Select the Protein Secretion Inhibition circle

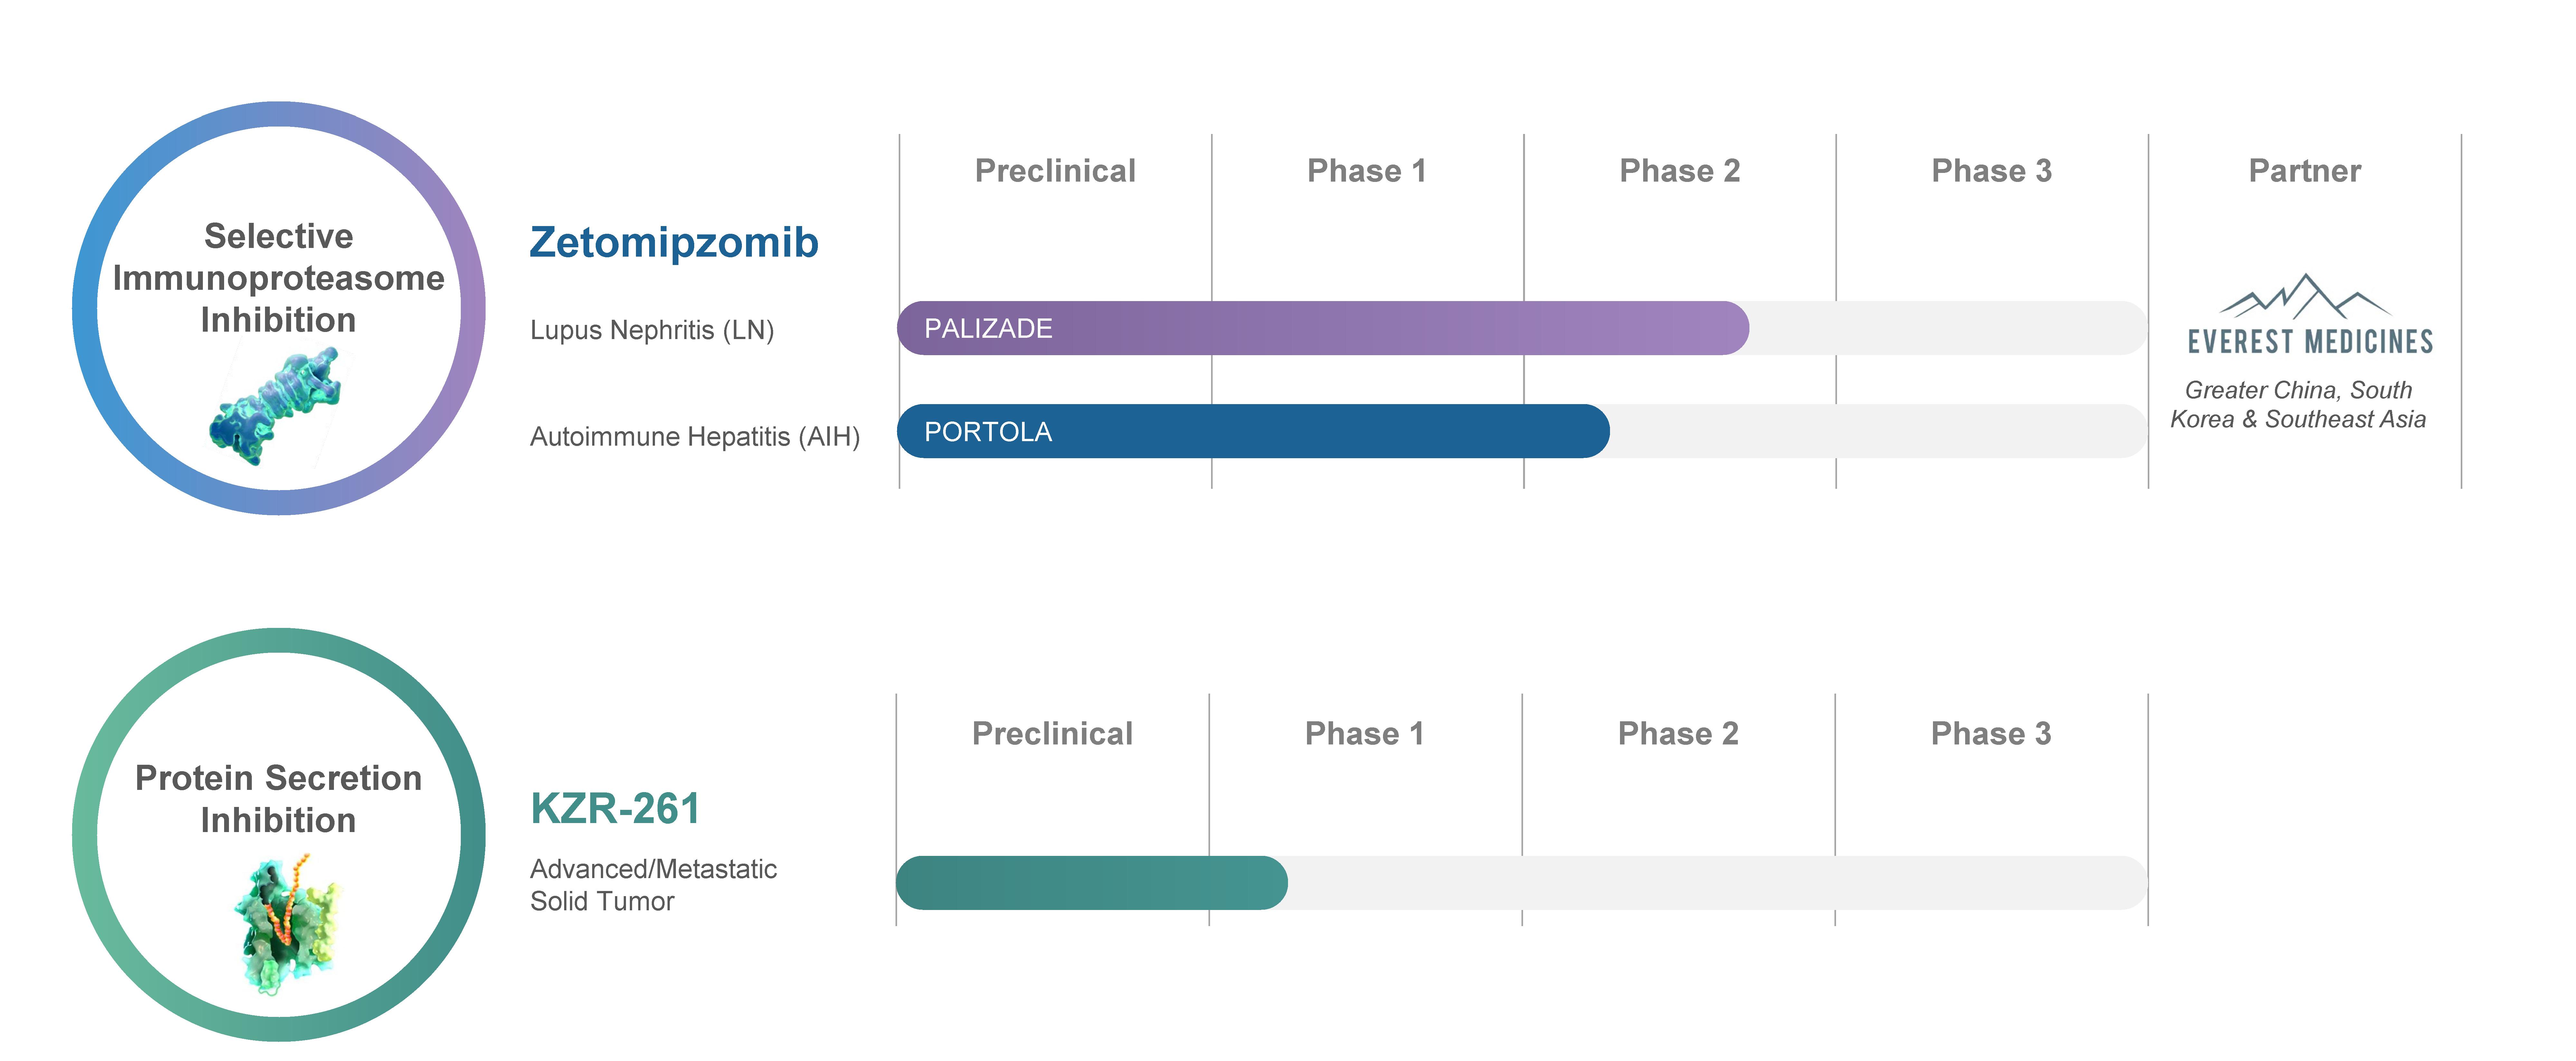tap(279, 834)
